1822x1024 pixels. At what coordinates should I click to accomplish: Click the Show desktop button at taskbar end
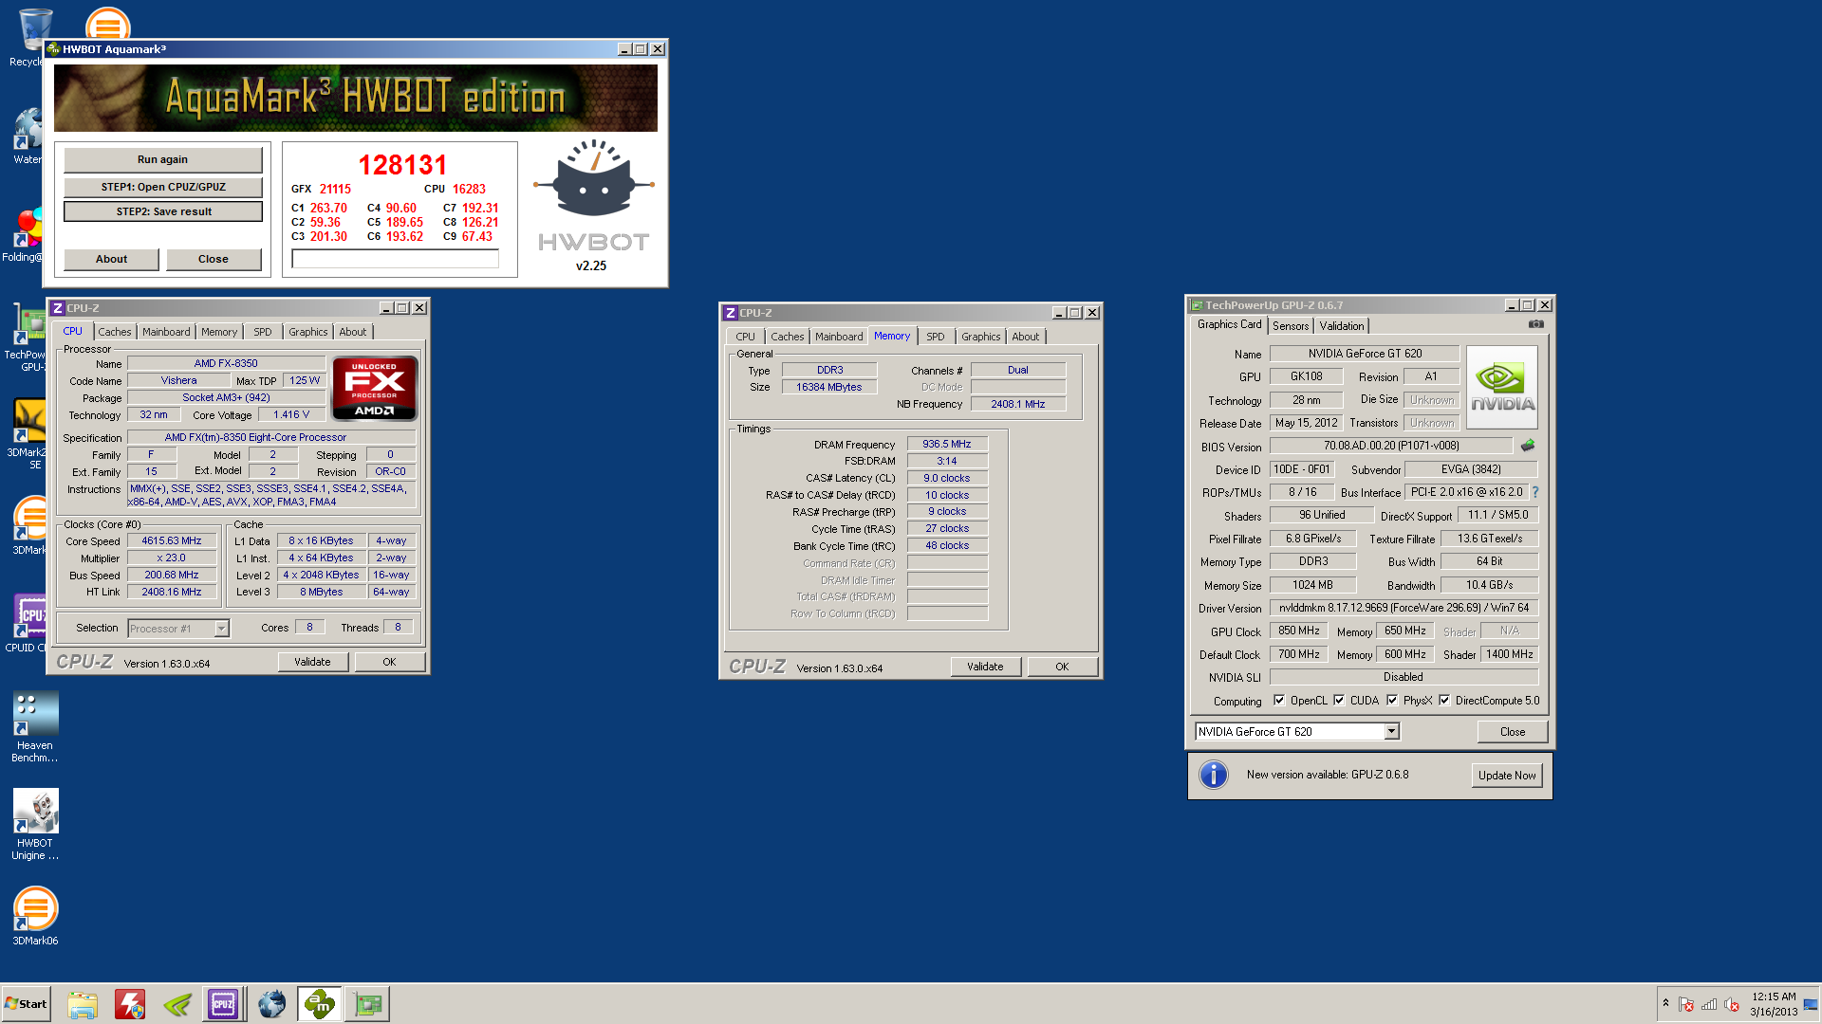coord(1812,1004)
